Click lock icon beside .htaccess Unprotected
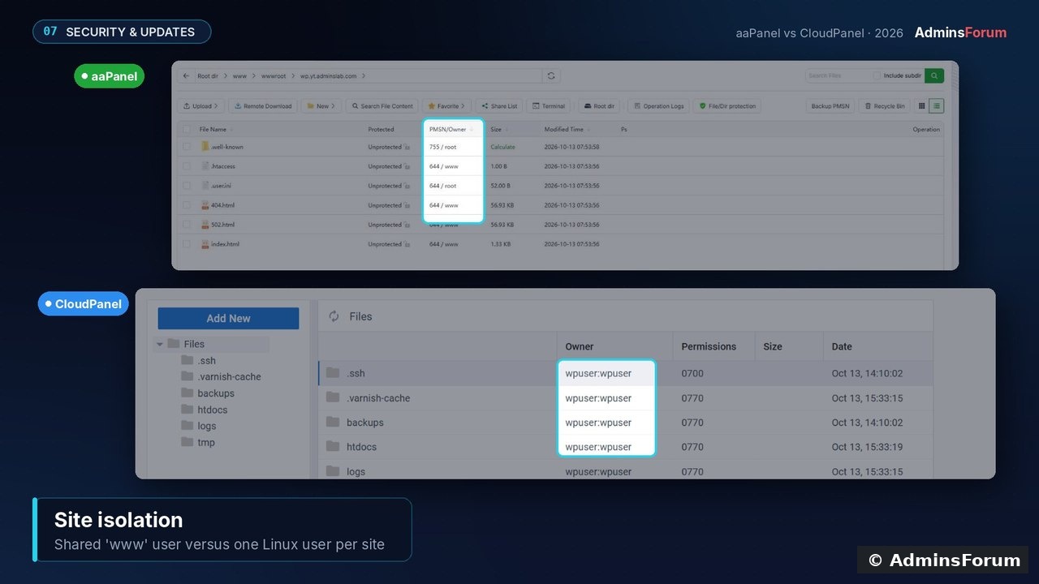This screenshot has width=1039, height=584. pyautogui.click(x=407, y=166)
